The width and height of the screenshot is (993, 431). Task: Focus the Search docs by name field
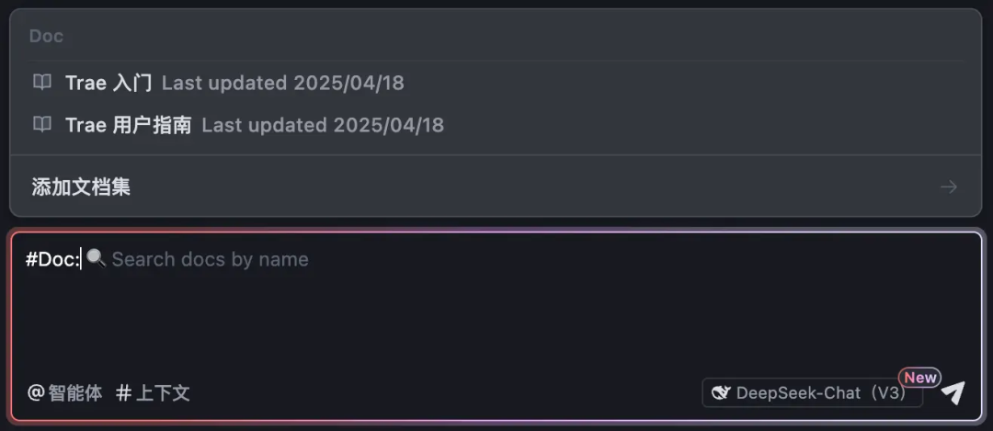coord(210,259)
